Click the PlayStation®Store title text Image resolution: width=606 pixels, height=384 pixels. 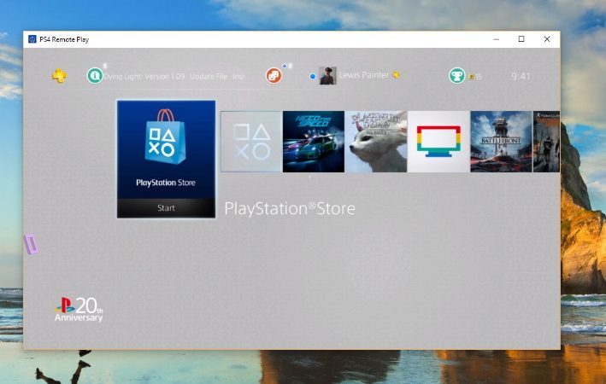pos(290,208)
